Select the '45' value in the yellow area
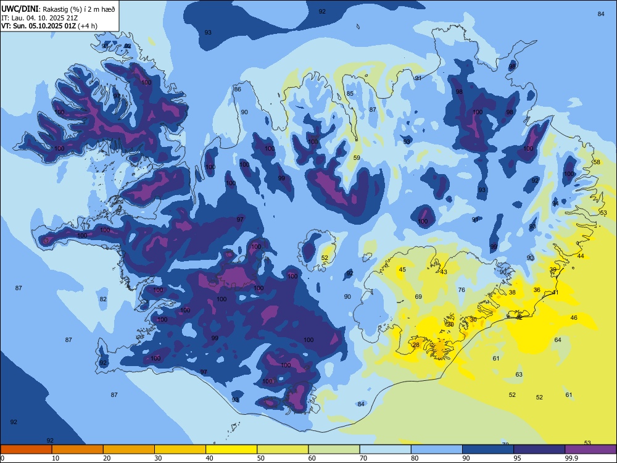Image resolution: width=617 pixels, height=463 pixels. coord(402,270)
